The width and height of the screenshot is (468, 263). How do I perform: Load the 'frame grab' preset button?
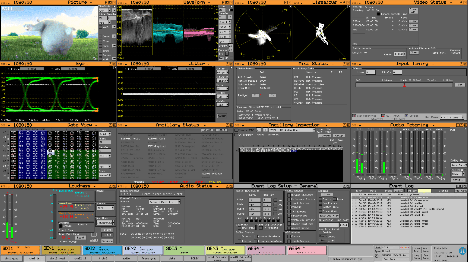(x=149, y=258)
